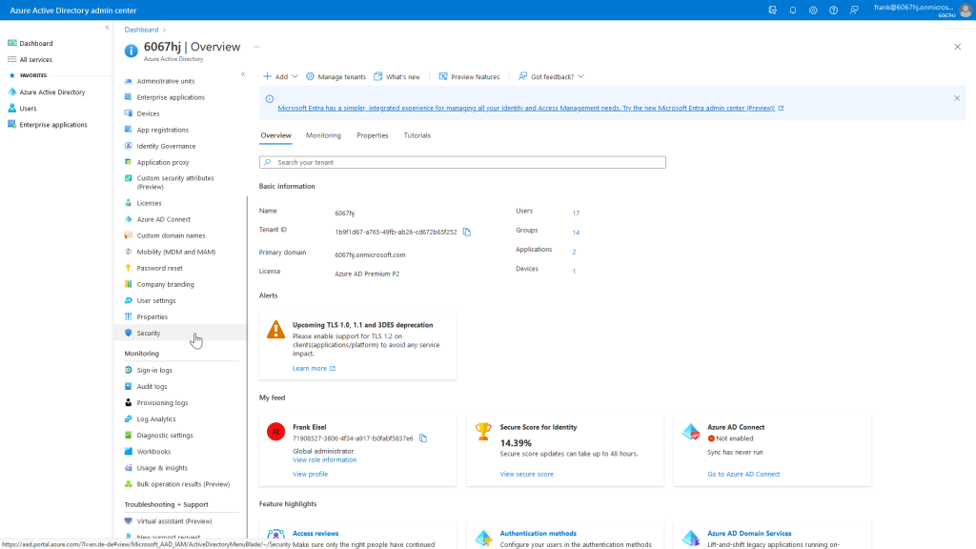Expand the Got feedback? dropdown
Viewport: 976px width, 549px height.
pos(551,76)
